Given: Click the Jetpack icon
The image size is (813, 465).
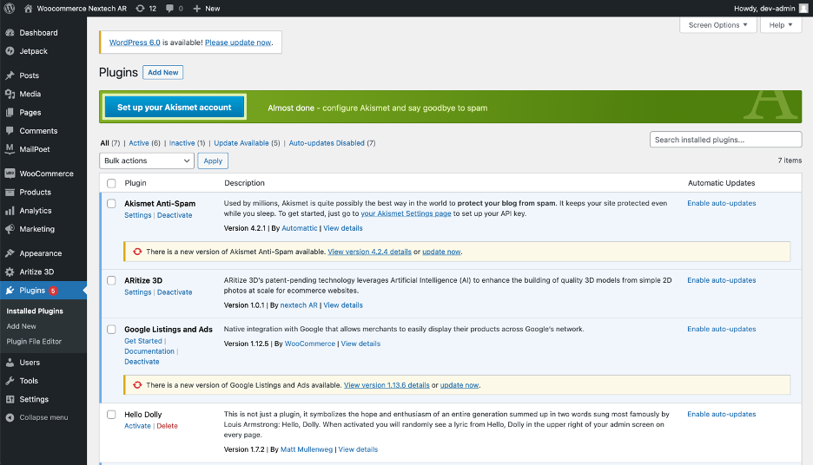Looking at the screenshot, I should pos(10,50).
